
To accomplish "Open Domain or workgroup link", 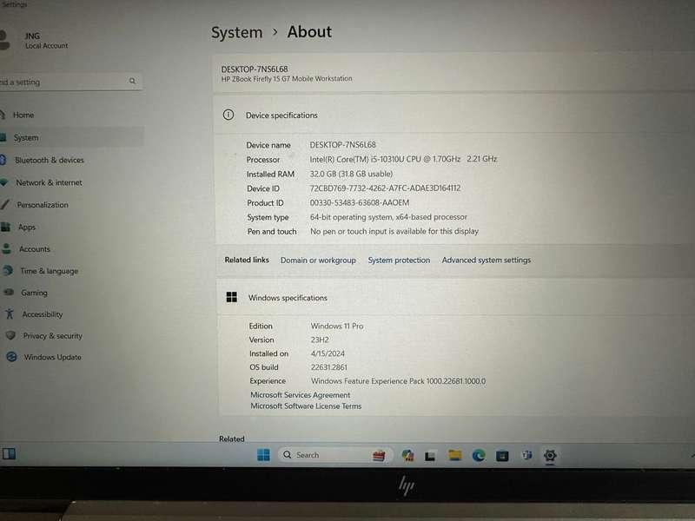I will (318, 260).
